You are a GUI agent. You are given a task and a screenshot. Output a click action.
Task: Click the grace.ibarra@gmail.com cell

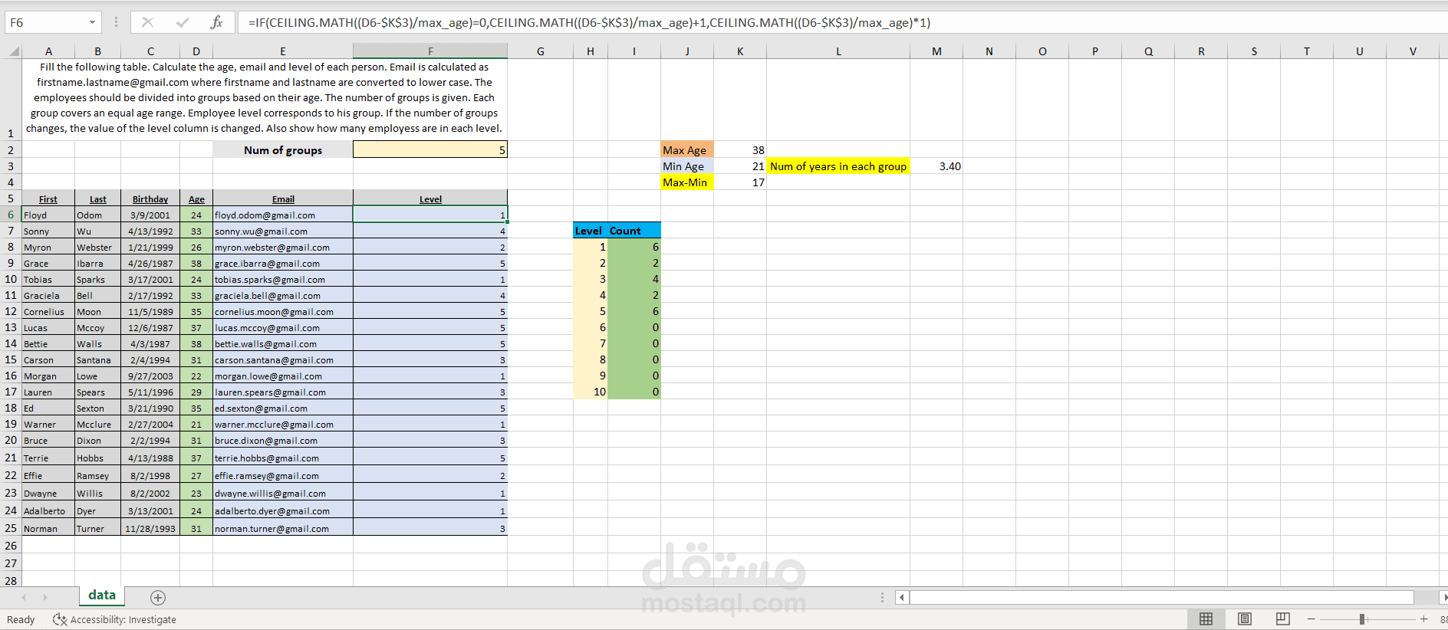[283, 263]
